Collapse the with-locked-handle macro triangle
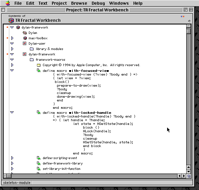The image size is (199, 190). tap(12, 112)
